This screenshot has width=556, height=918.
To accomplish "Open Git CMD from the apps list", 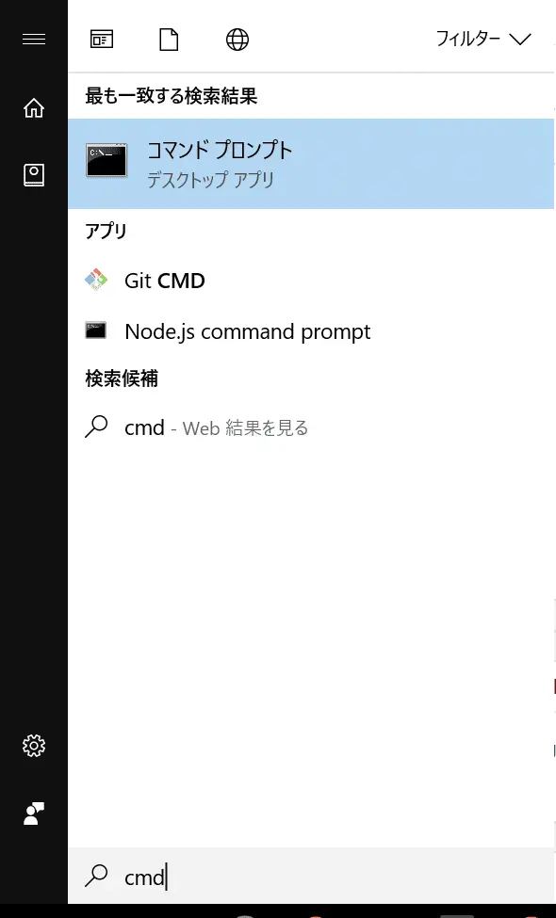I will coord(311,281).
